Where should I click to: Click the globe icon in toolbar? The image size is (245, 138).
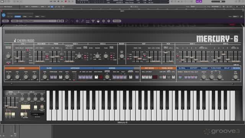pos(98,21)
